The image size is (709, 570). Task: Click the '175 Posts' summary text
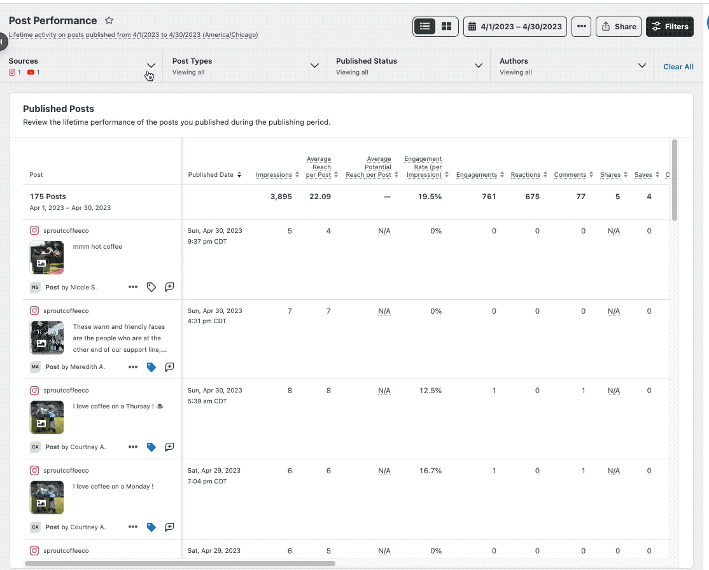click(x=48, y=197)
